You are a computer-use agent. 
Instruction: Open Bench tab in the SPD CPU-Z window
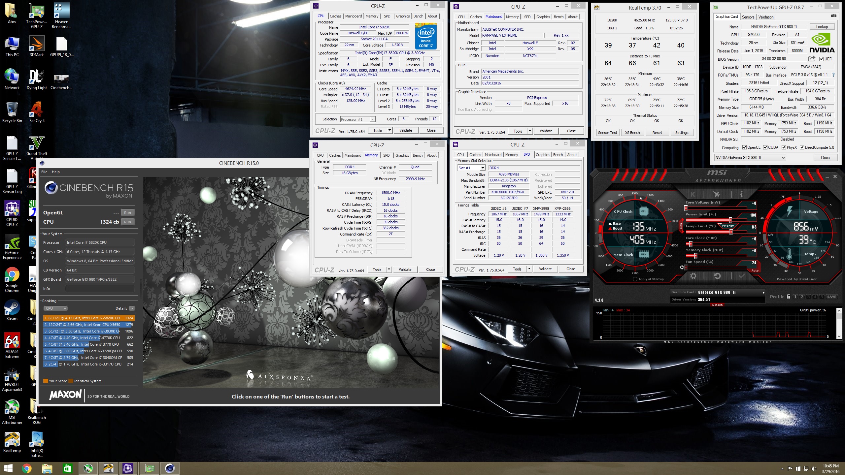(x=558, y=155)
